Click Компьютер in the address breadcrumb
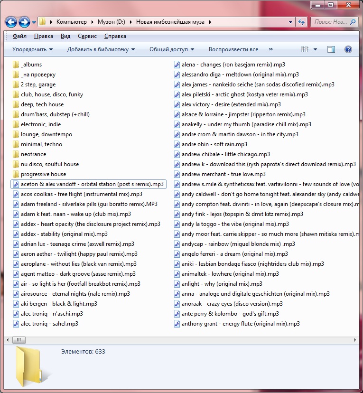Screen dimensions: 363x393 point(71,22)
